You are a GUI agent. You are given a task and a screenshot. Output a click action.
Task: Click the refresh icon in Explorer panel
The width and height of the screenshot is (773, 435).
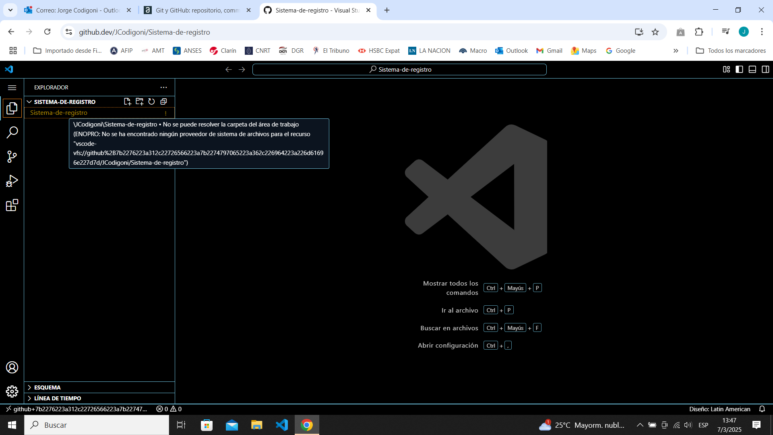[151, 101]
